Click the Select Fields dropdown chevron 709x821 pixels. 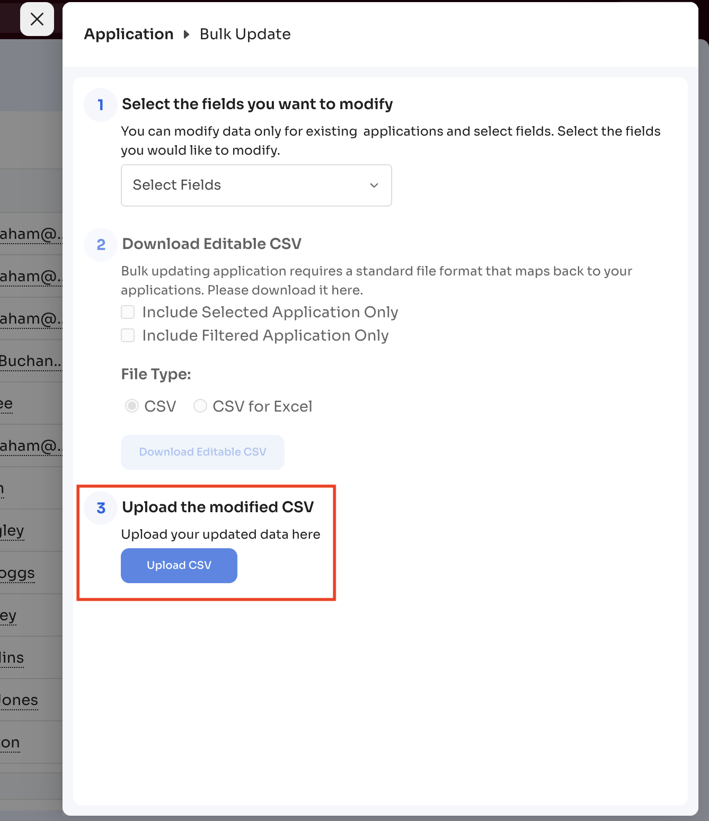pos(374,185)
